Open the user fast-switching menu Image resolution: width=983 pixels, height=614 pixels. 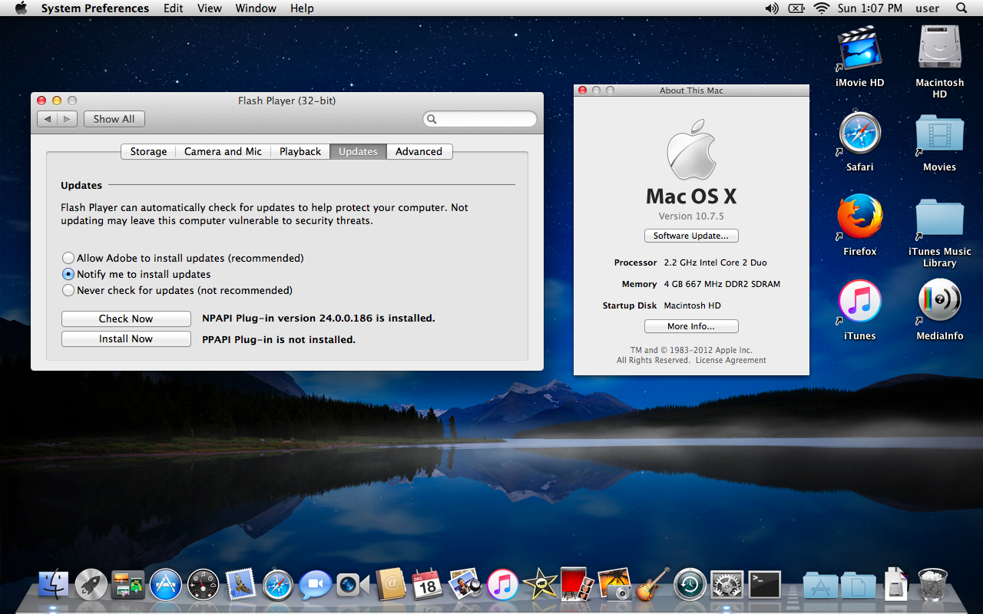click(928, 8)
